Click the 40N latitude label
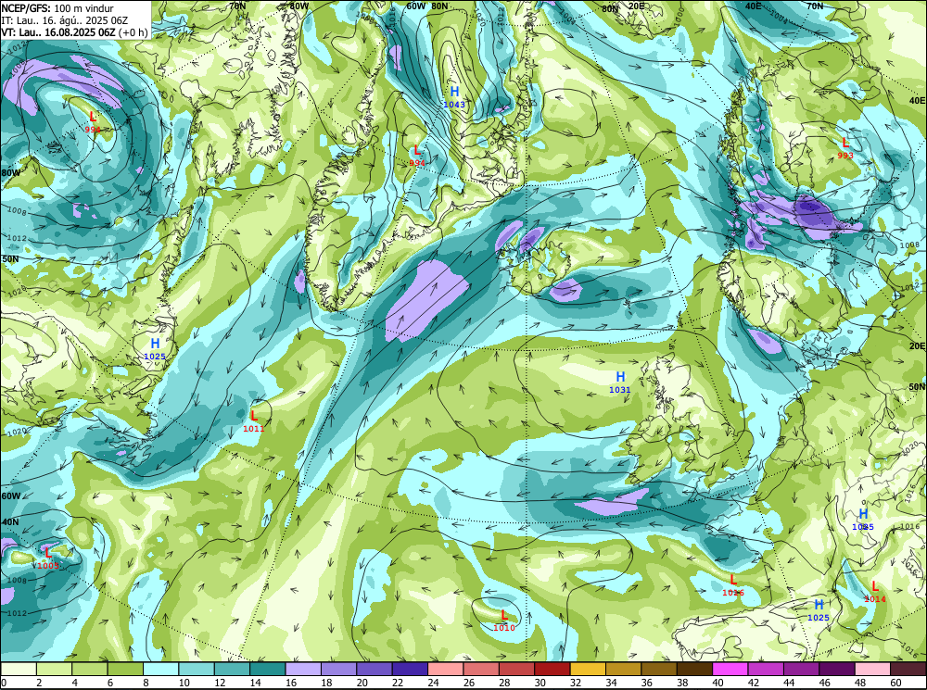This screenshot has height=690, width=927. pyautogui.click(x=10, y=522)
